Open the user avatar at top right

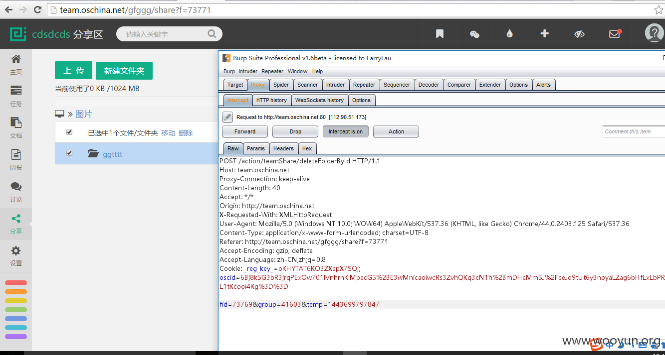[655, 33]
